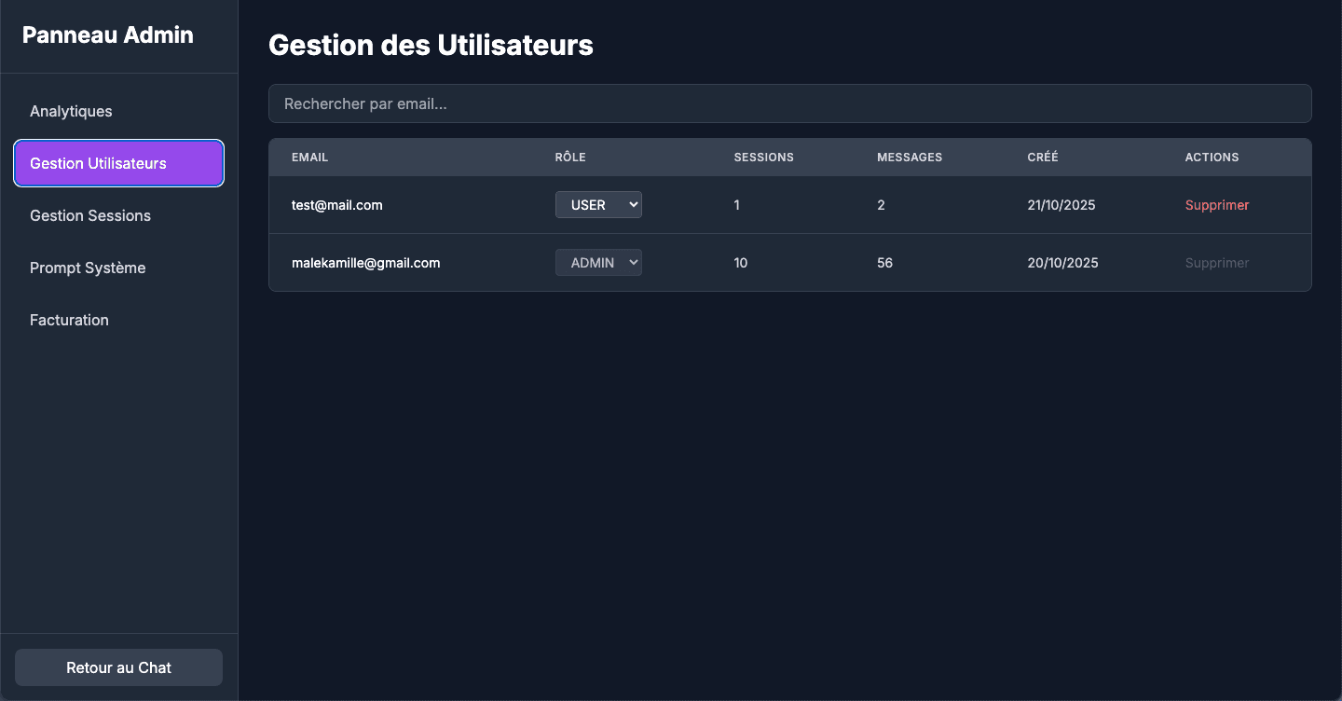Viewport: 1342px width, 701px height.
Task: Select the email malekamille@gmail.com cell
Action: click(365, 262)
